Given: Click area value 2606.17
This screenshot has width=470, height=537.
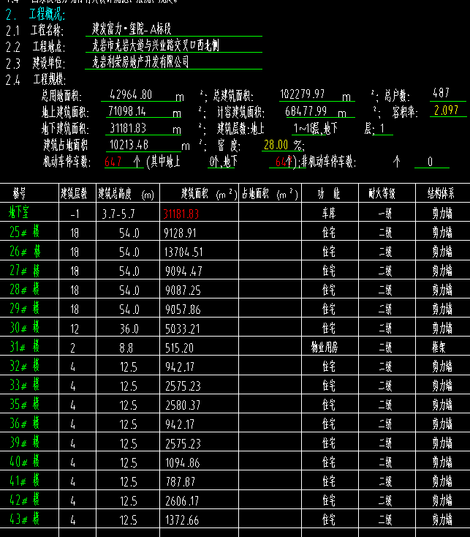Looking at the screenshot, I should [182, 502].
